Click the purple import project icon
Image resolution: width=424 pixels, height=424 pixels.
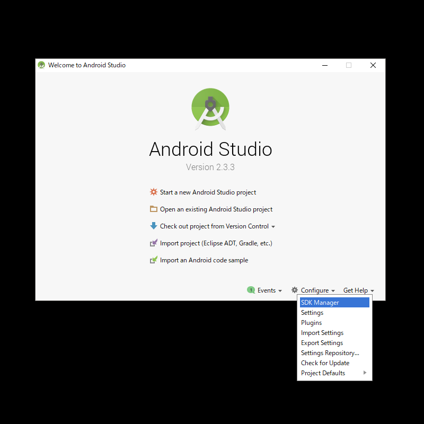click(x=154, y=243)
